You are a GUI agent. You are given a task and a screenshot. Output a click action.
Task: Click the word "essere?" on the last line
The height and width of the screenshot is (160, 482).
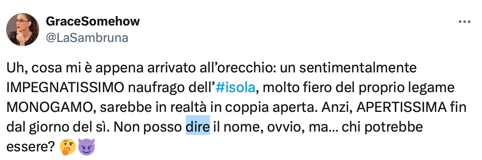pos(31,147)
